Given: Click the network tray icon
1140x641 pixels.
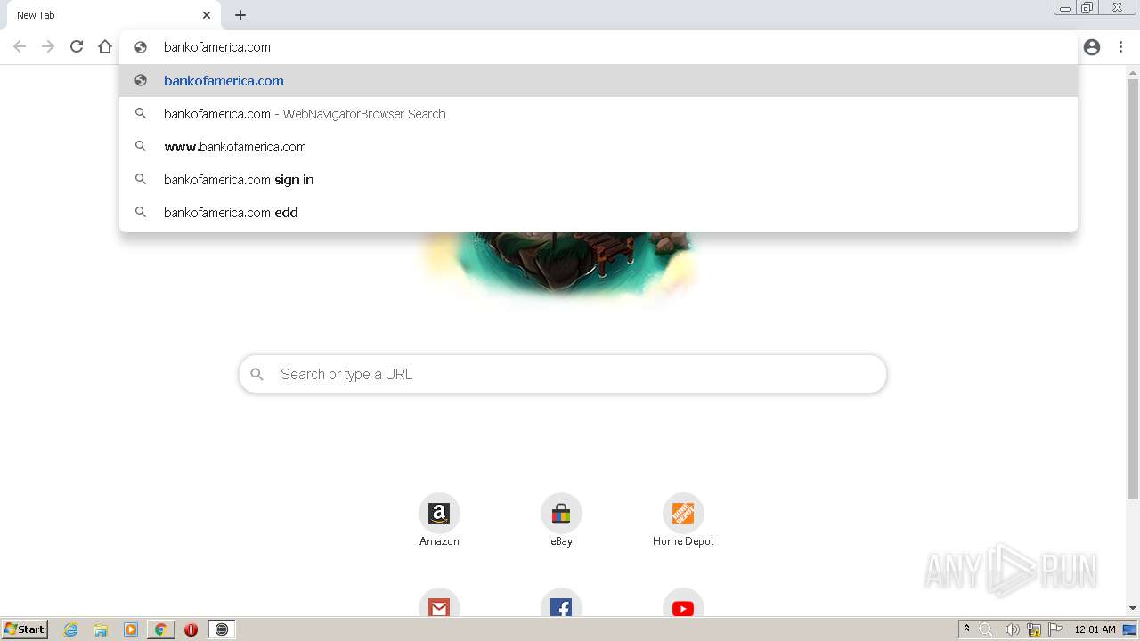Looking at the screenshot, I should click(1033, 629).
